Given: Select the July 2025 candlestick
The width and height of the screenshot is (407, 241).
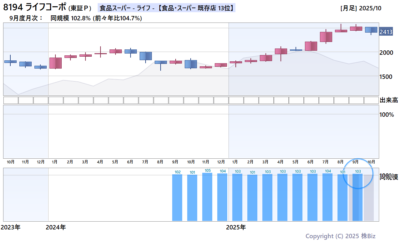Looking at the screenshot, I should point(326,37).
